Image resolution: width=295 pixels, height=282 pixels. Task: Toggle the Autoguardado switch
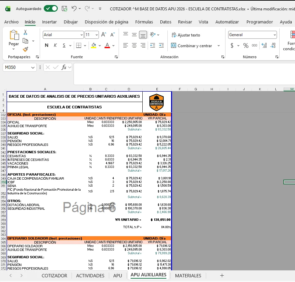pos(50,9)
